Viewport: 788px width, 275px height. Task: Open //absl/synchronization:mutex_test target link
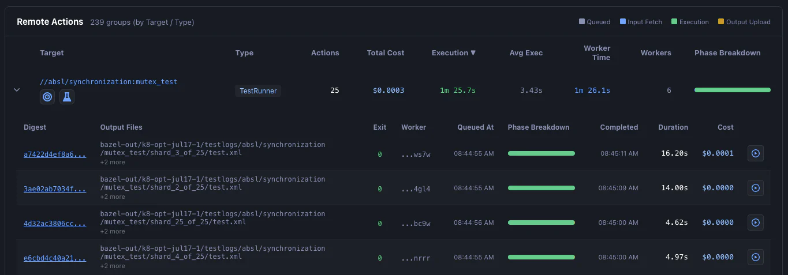point(109,82)
